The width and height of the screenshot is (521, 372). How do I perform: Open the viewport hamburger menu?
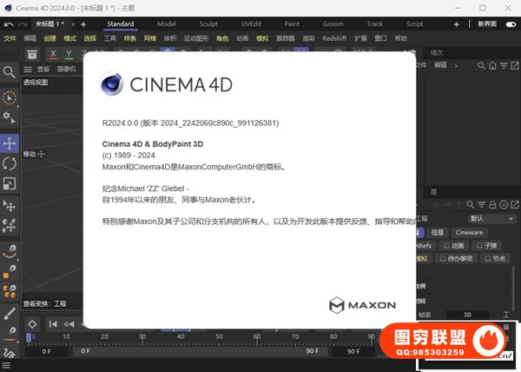(x=28, y=69)
